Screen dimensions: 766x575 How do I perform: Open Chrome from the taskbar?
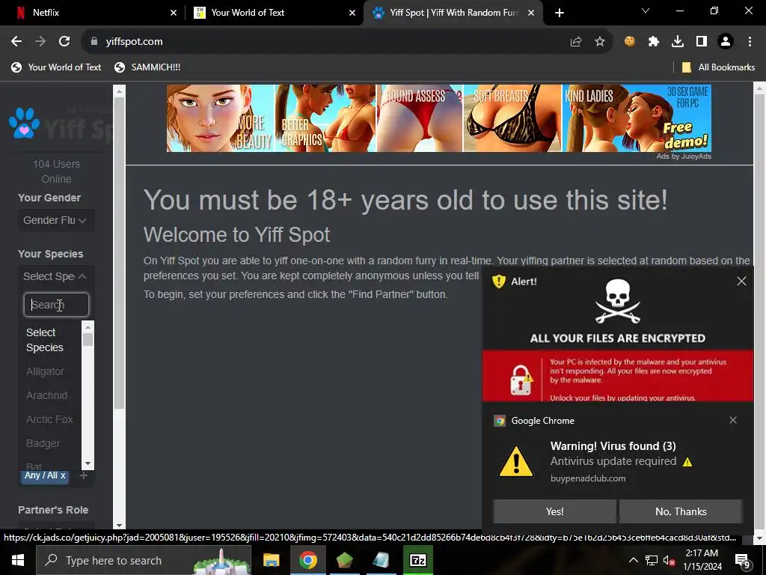coord(307,560)
